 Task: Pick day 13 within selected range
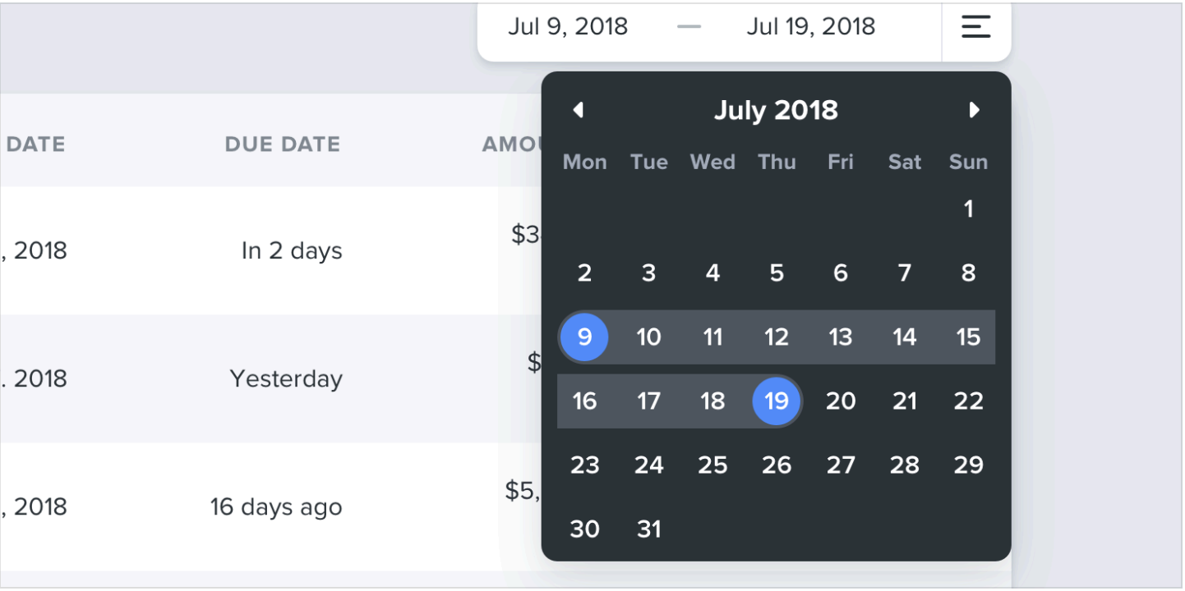click(841, 337)
